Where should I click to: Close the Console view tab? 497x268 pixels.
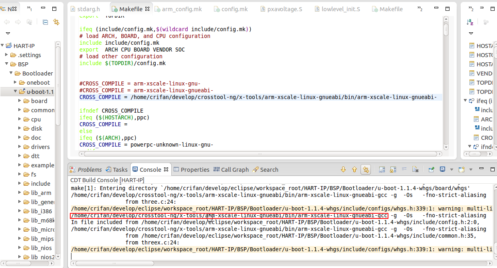(x=166, y=170)
